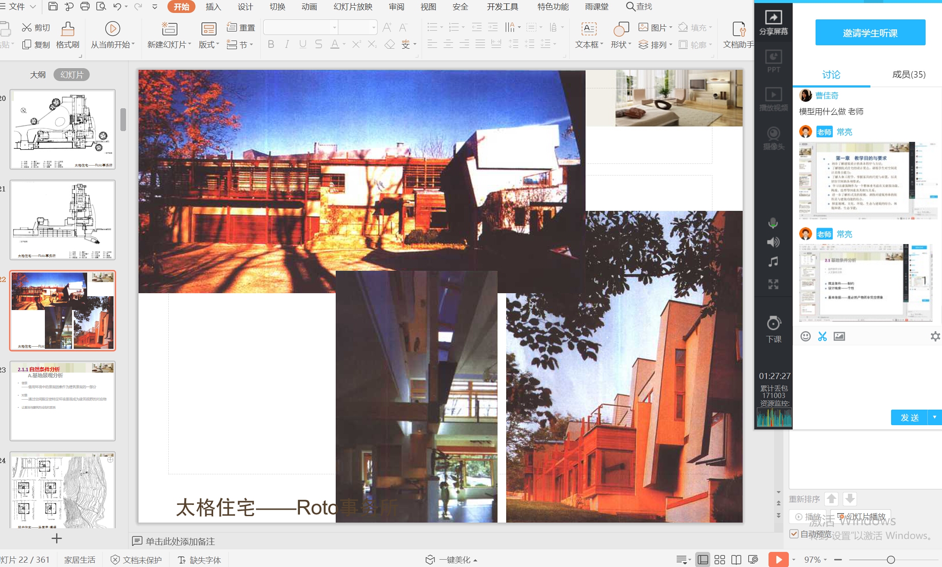This screenshot has width=942, height=567.
Task: Toggle Strikethrough formatting
Action: pos(318,44)
